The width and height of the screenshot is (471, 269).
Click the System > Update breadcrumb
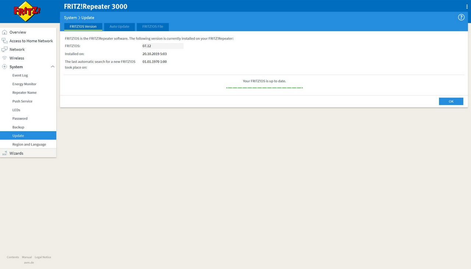point(79,18)
